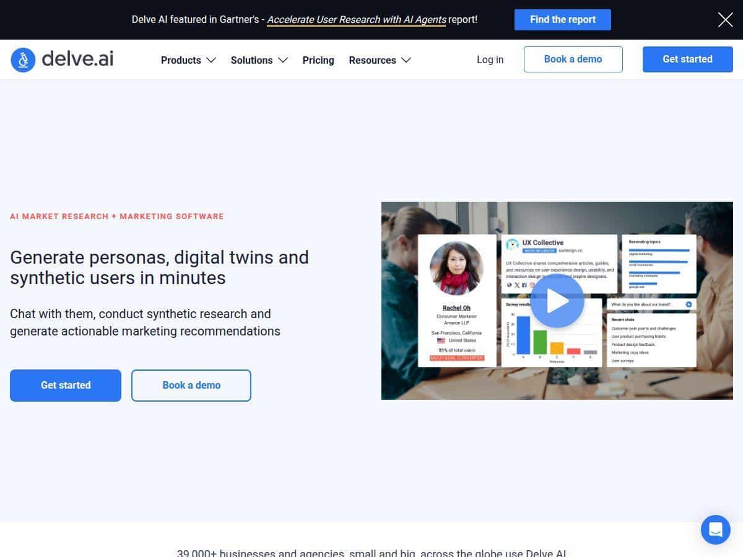Click the Instagram icon on the UX Collective card

(531, 285)
